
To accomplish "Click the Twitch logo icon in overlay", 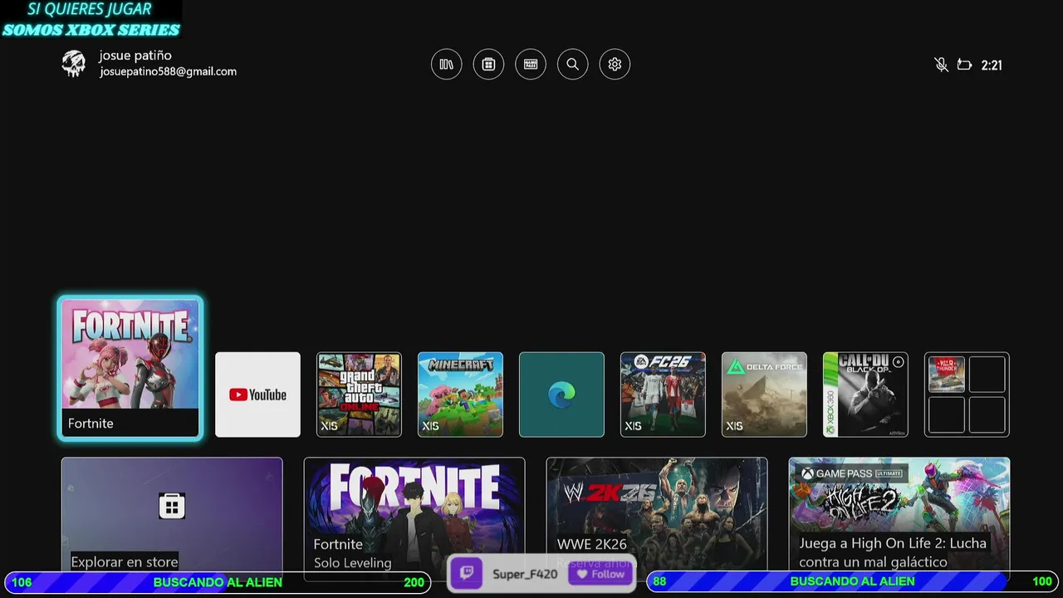I will pyautogui.click(x=468, y=574).
